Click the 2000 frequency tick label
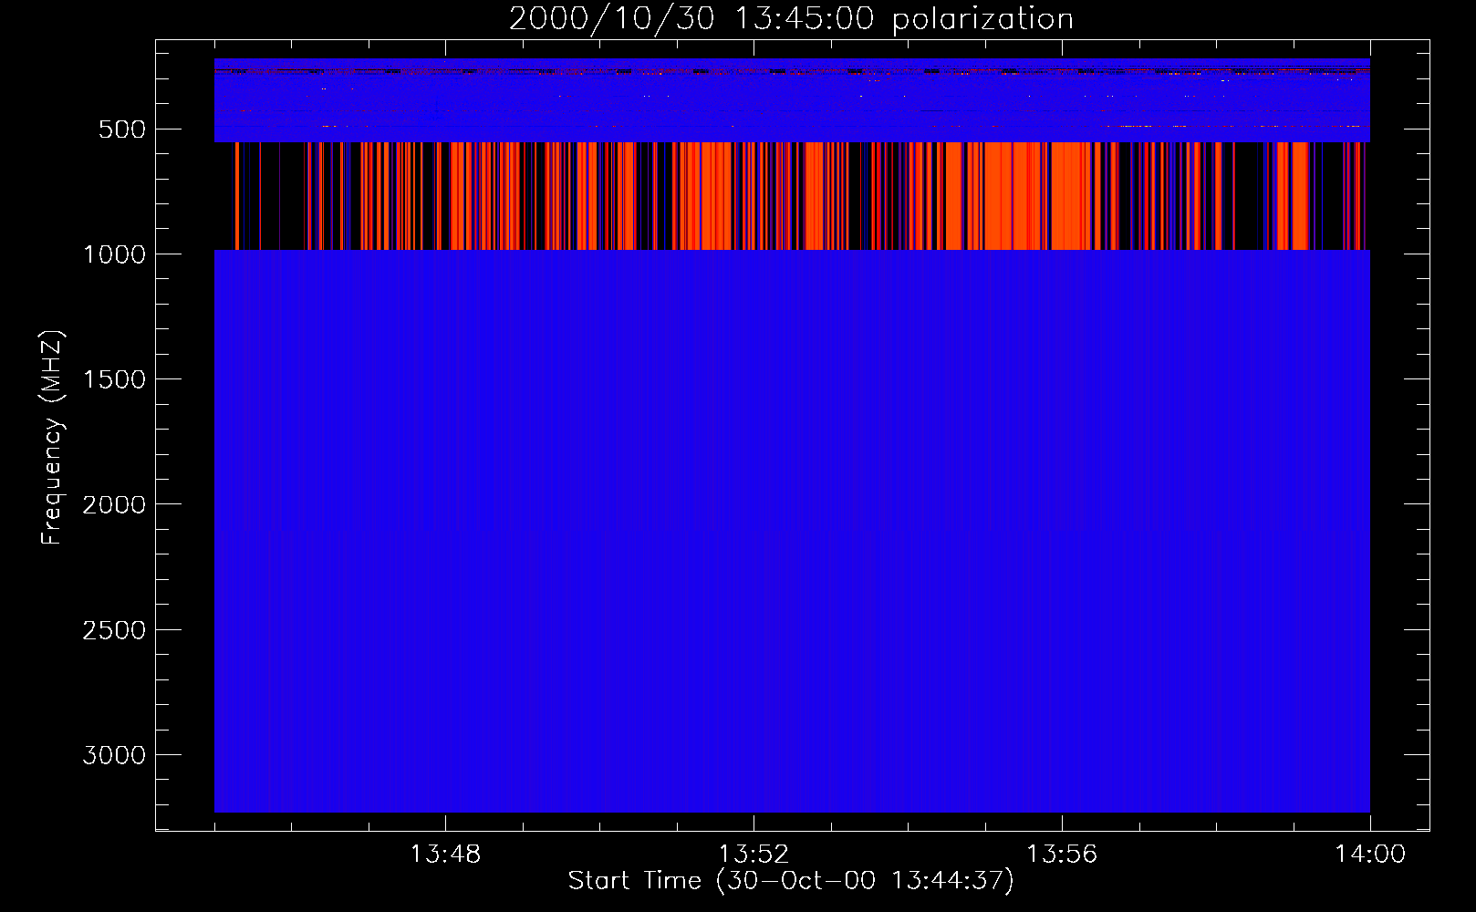 (x=114, y=505)
